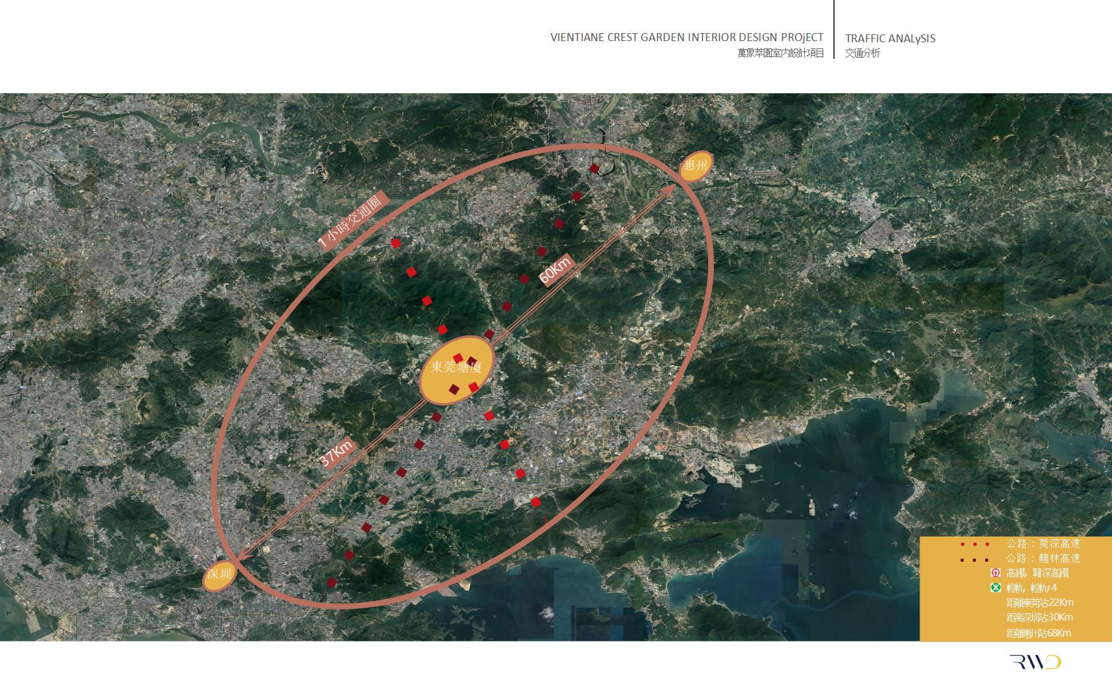Select the 37Km distance label
This screenshot has height=688, width=1112.
point(337,454)
